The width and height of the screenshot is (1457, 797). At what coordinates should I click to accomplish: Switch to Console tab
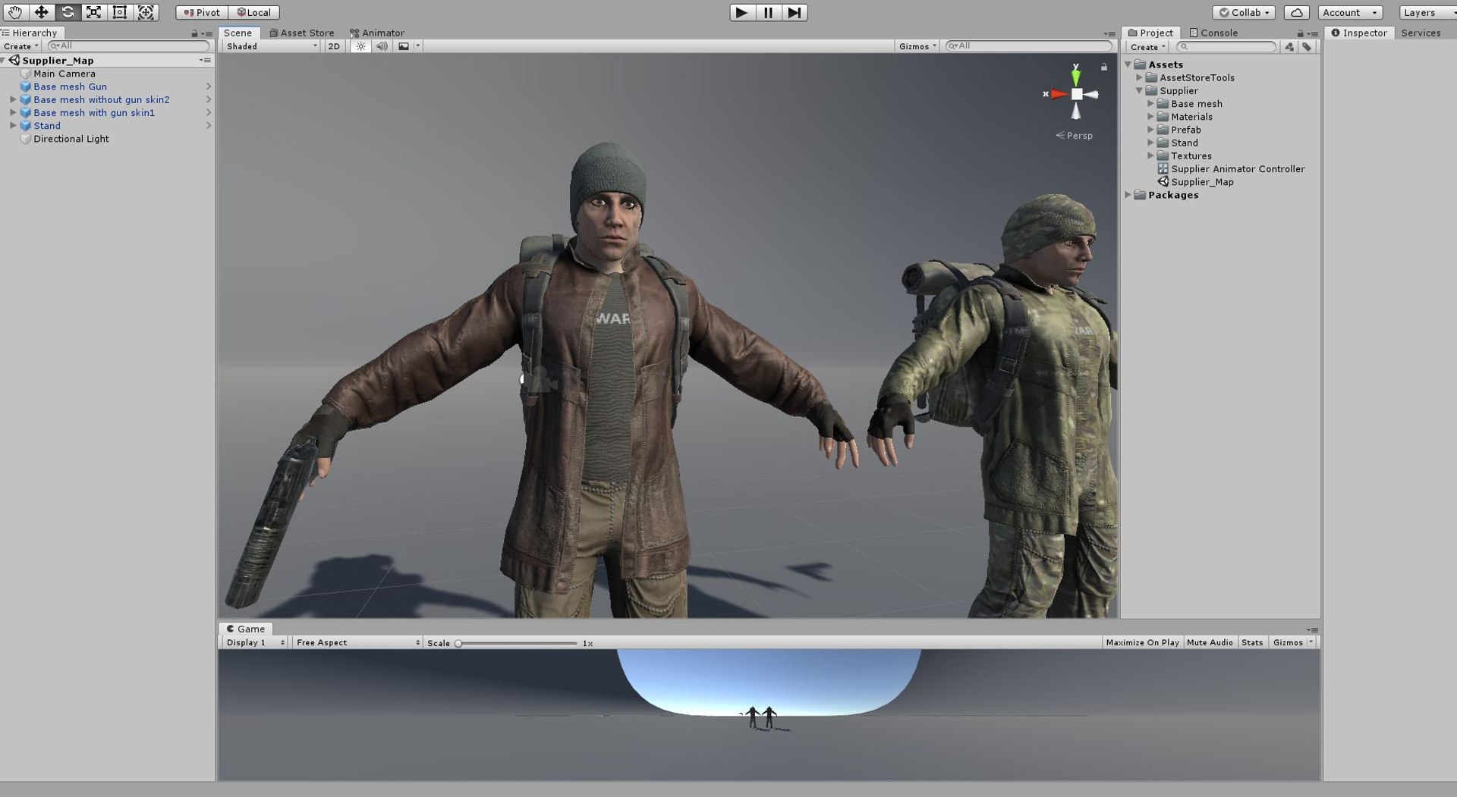(1213, 33)
